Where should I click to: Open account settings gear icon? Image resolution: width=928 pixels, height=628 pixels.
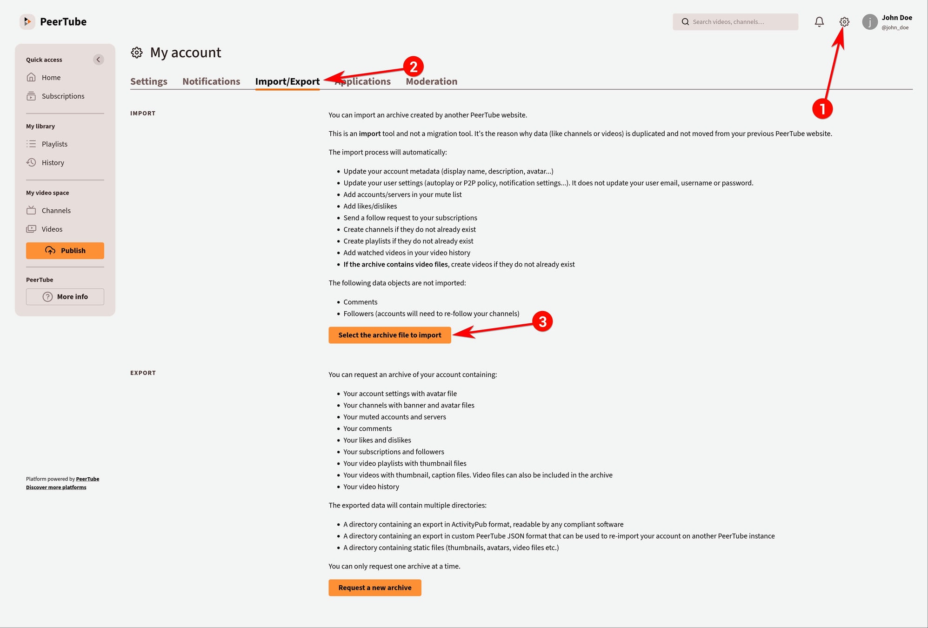[x=845, y=22]
